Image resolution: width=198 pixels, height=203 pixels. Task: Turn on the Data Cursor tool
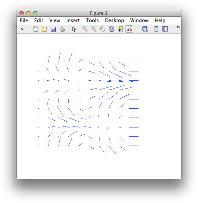point(120,29)
